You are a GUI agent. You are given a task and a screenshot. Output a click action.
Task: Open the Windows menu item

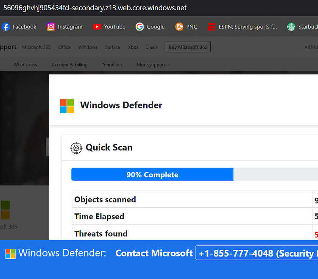[x=88, y=47]
